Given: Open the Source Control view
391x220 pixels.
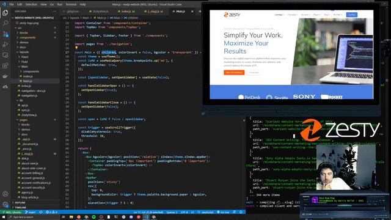Looking at the screenshot, I should pyautogui.click(x=5, y=34).
